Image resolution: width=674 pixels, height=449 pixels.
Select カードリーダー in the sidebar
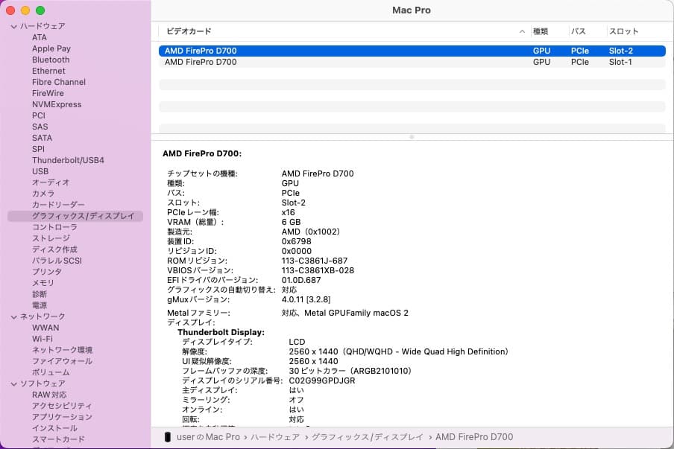pos(58,205)
